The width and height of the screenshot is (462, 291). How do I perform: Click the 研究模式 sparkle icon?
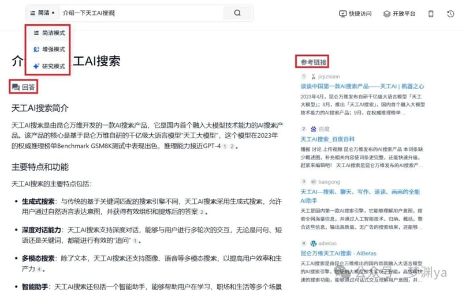tap(36, 66)
